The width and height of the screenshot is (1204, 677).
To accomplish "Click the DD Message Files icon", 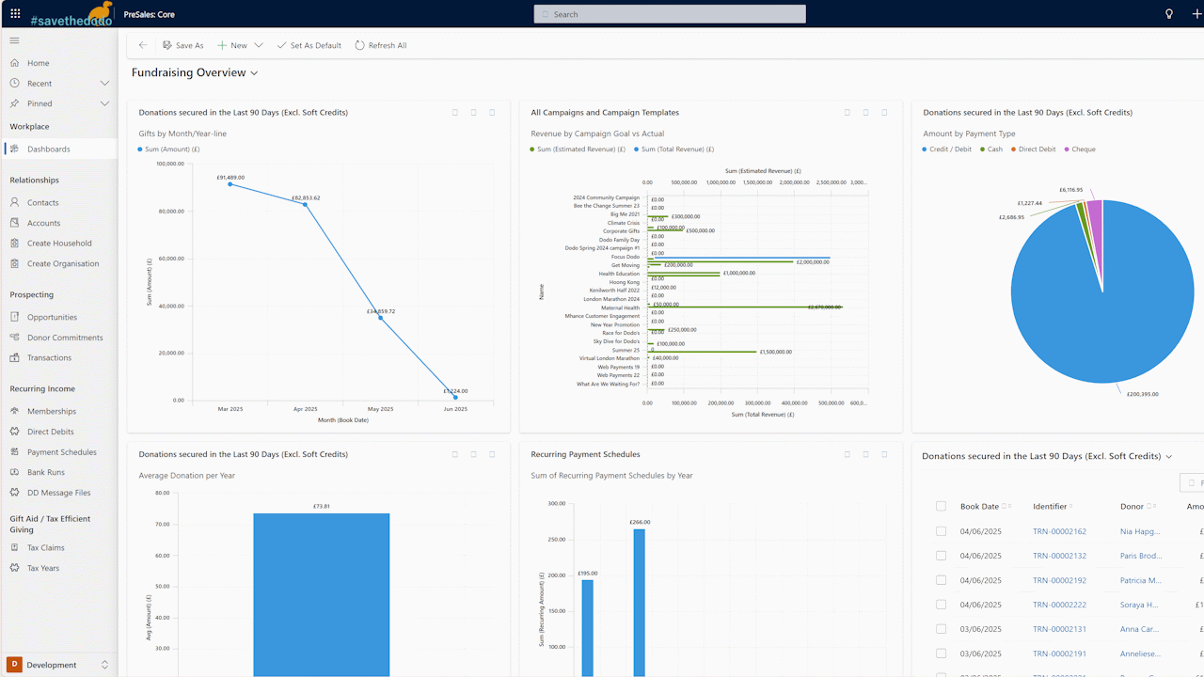I will coord(15,493).
